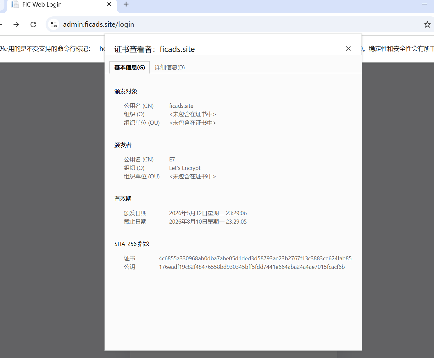Focus the address bar URL admin.ficads.site/login
Image resolution: width=434 pixels, height=358 pixels.
point(99,24)
